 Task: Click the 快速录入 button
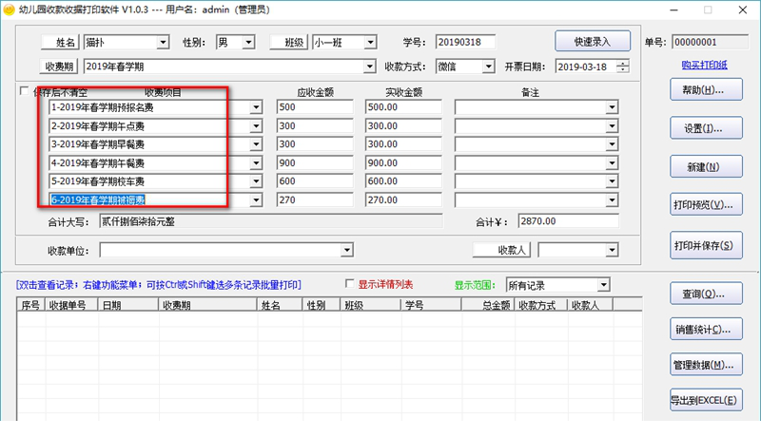[593, 42]
